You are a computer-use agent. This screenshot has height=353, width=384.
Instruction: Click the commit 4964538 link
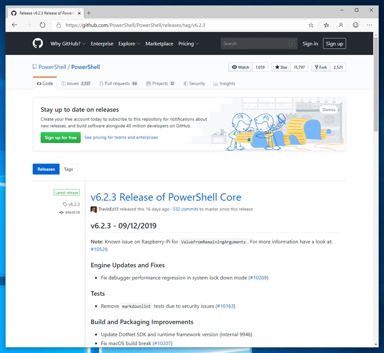[x=70, y=212]
